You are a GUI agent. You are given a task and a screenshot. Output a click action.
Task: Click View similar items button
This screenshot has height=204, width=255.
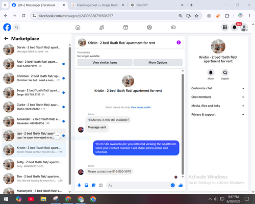point(105,63)
